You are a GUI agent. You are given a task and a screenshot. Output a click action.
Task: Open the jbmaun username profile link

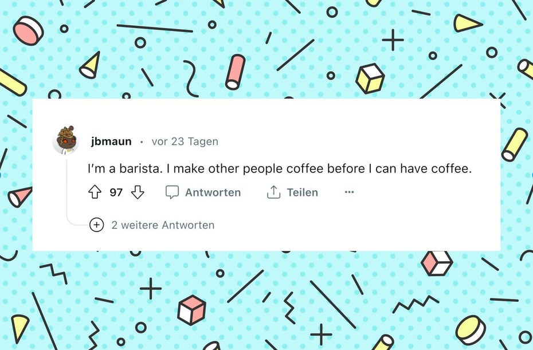(x=111, y=141)
